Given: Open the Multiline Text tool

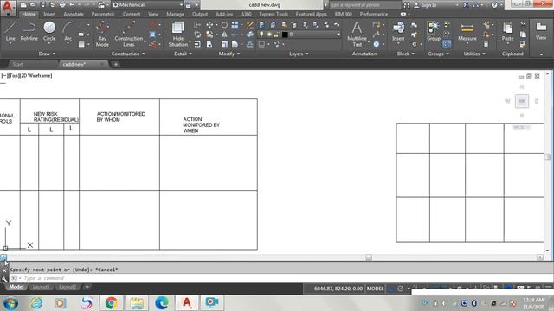Looking at the screenshot, I should pyautogui.click(x=357, y=34).
